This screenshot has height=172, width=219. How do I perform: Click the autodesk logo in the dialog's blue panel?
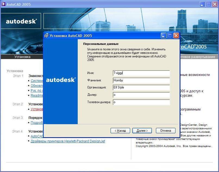click(61, 80)
